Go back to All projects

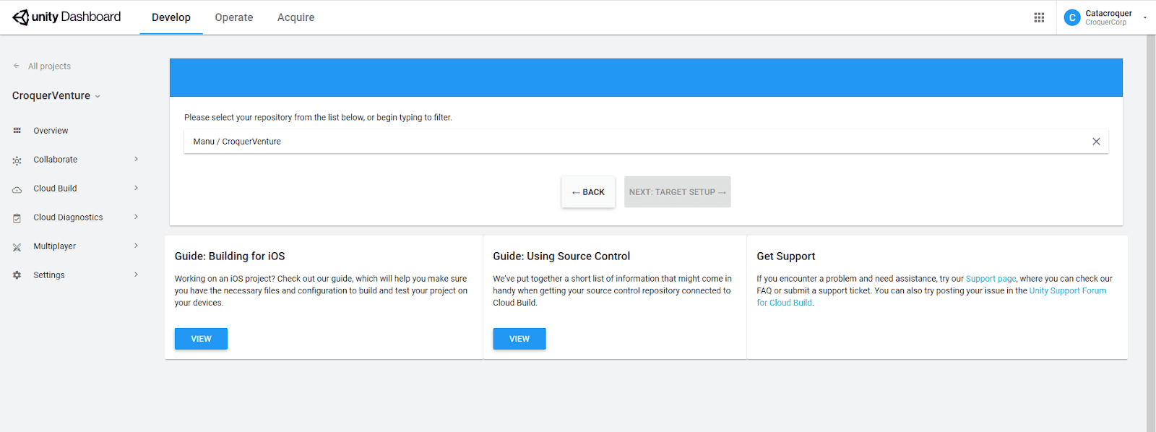tap(49, 66)
